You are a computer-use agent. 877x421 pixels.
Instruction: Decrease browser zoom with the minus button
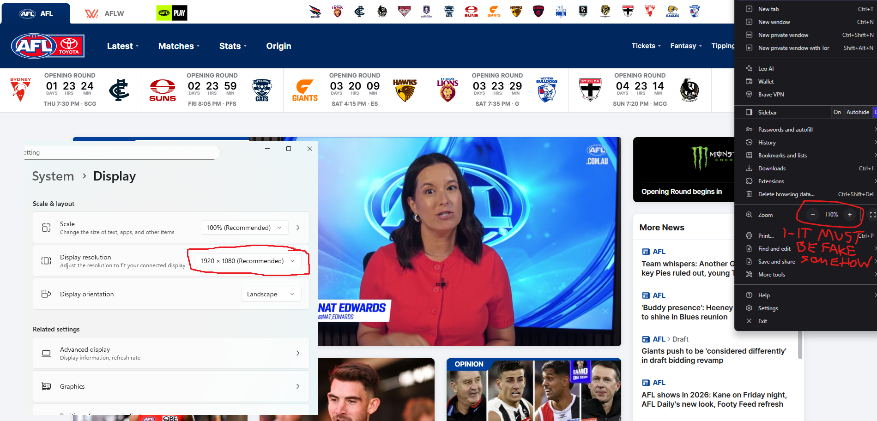[x=813, y=215]
